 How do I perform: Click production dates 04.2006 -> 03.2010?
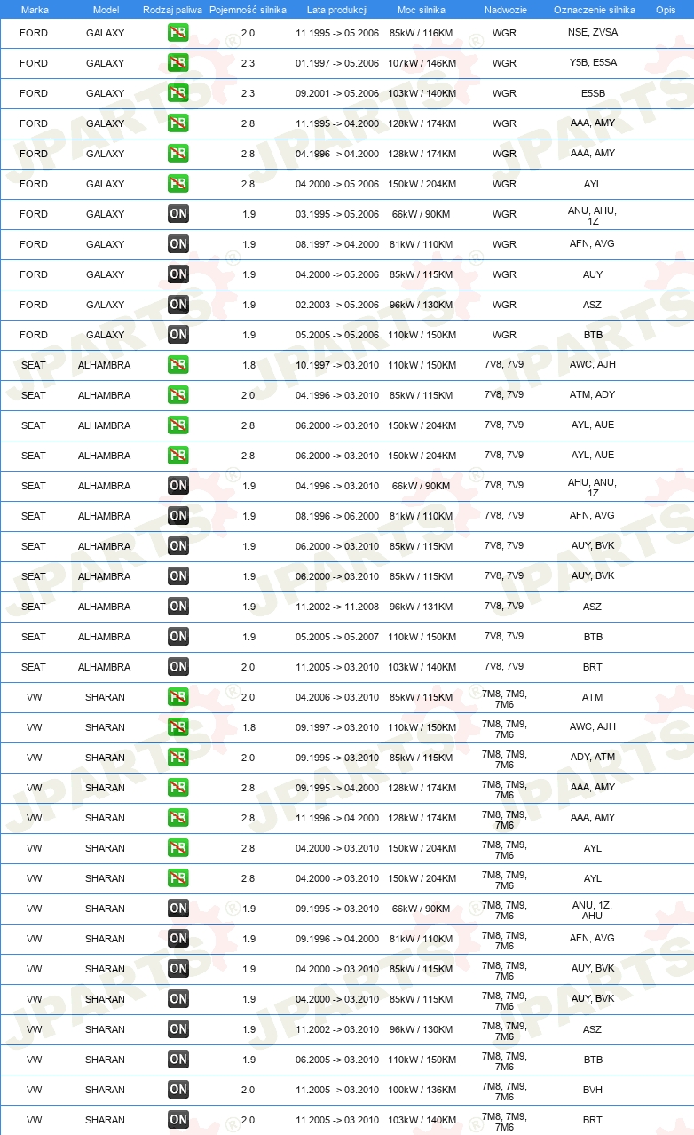[x=337, y=697]
